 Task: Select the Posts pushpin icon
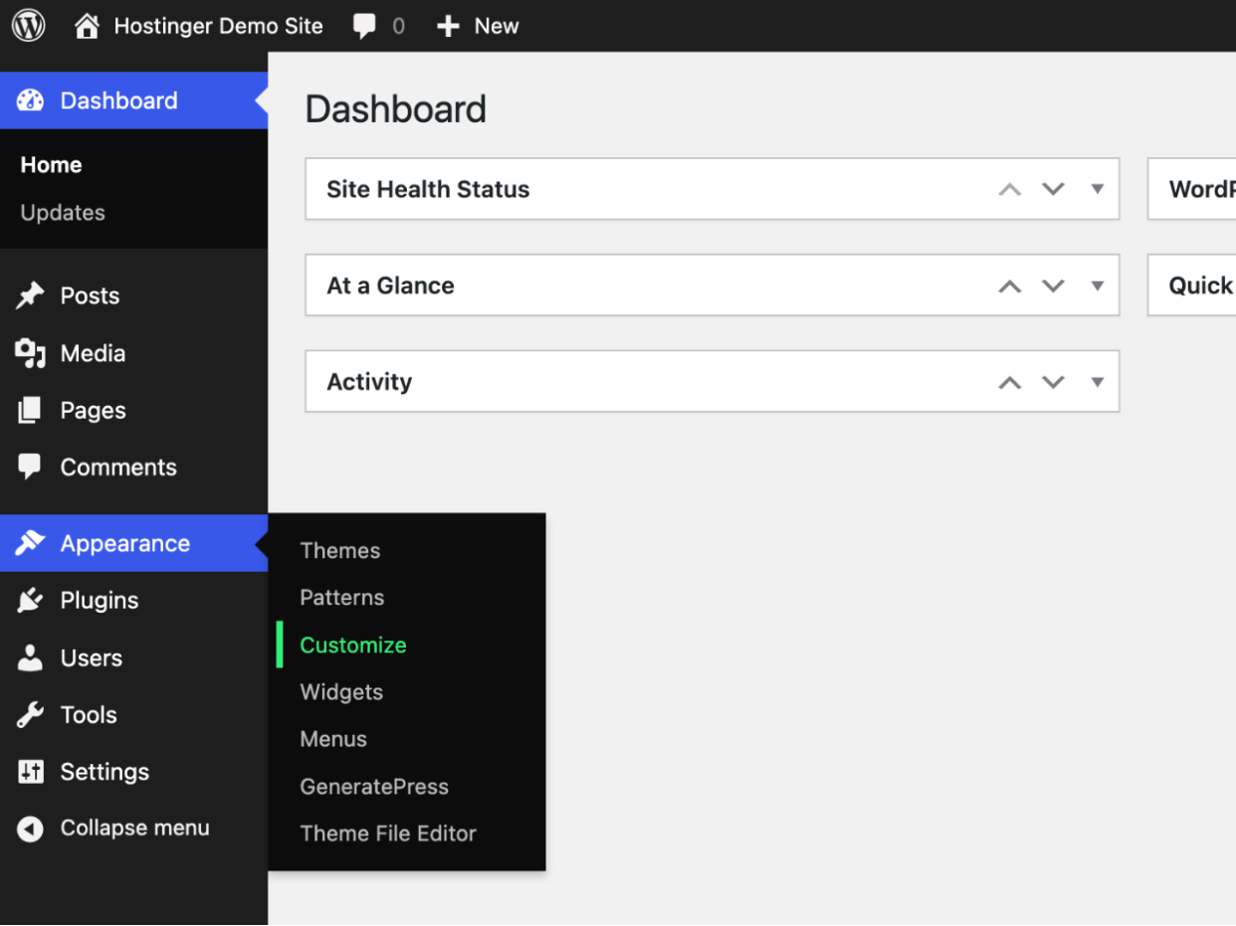[x=28, y=295]
